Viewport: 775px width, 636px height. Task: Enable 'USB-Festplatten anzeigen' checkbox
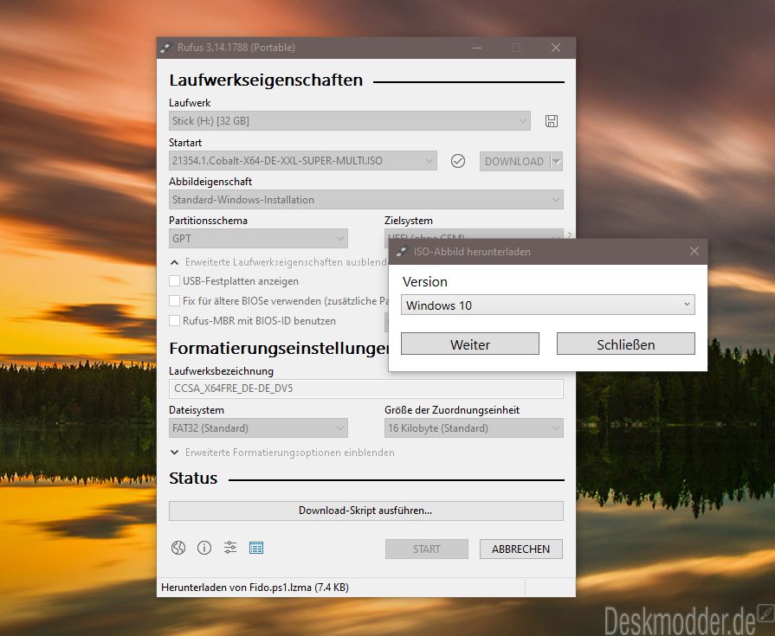[x=174, y=281]
